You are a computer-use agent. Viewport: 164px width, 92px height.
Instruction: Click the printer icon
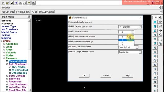tap(20, 3)
